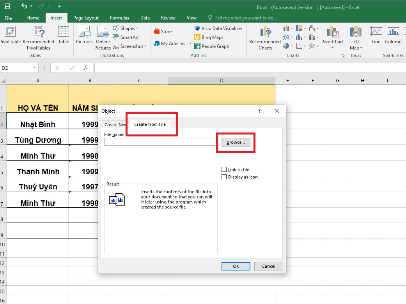Image resolution: width=406 pixels, height=304 pixels.
Task: Select the Create New tab in Object dialog
Action: point(115,124)
